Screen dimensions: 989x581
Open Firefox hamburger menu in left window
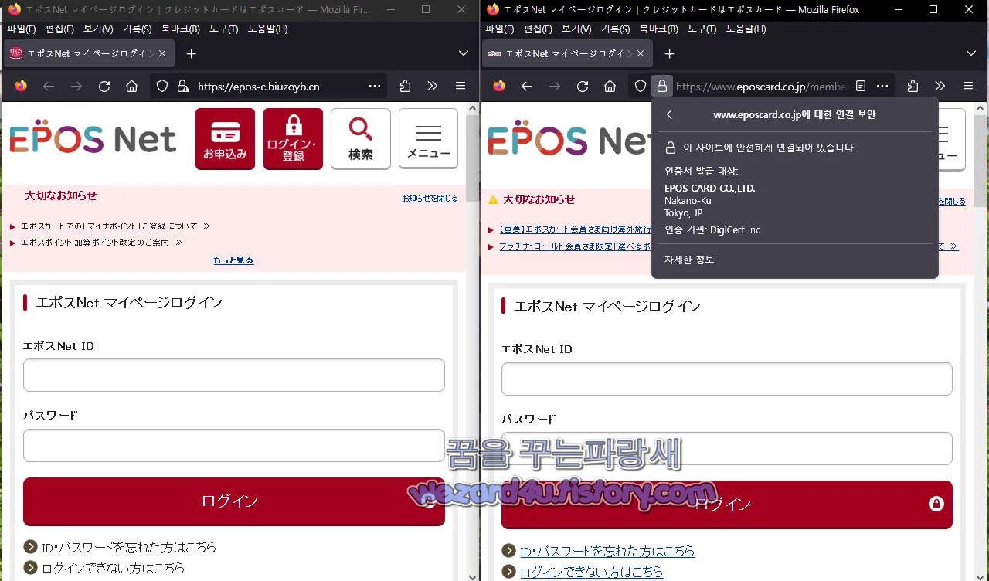pyautogui.click(x=461, y=87)
